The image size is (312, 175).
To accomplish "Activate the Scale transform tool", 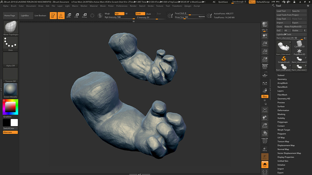I will point(76,16).
